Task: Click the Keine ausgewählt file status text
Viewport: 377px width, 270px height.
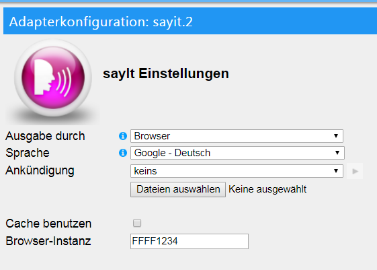Action: click(267, 189)
